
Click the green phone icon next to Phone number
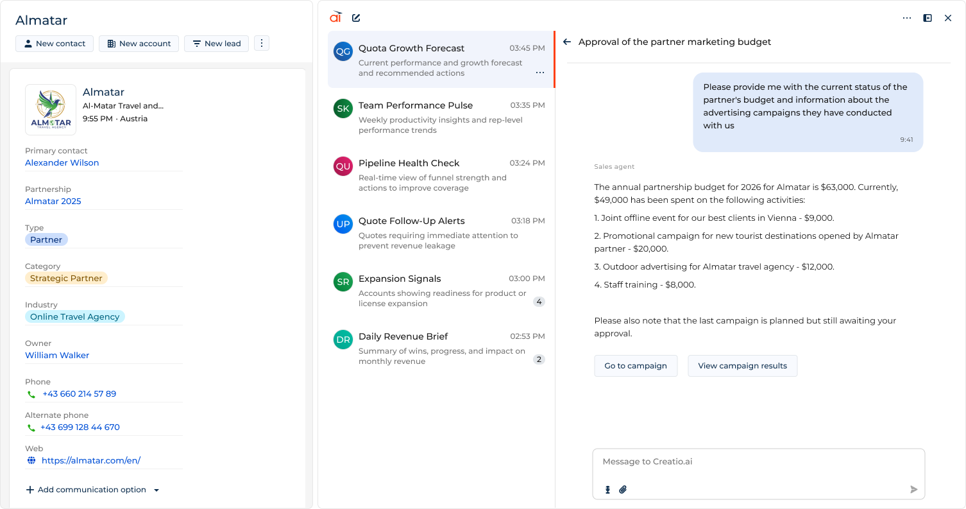pos(31,394)
